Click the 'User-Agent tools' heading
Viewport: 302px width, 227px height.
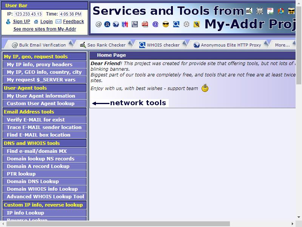pos(45,88)
